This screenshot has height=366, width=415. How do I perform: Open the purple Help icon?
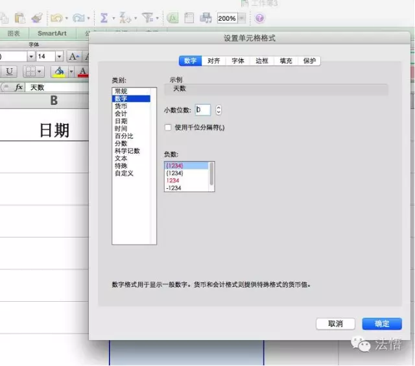pyautogui.click(x=259, y=18)
